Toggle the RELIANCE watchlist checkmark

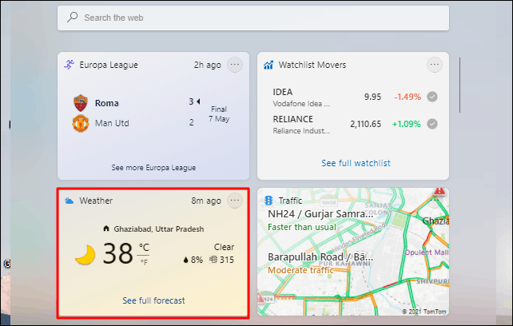click(x=432, y=124)
